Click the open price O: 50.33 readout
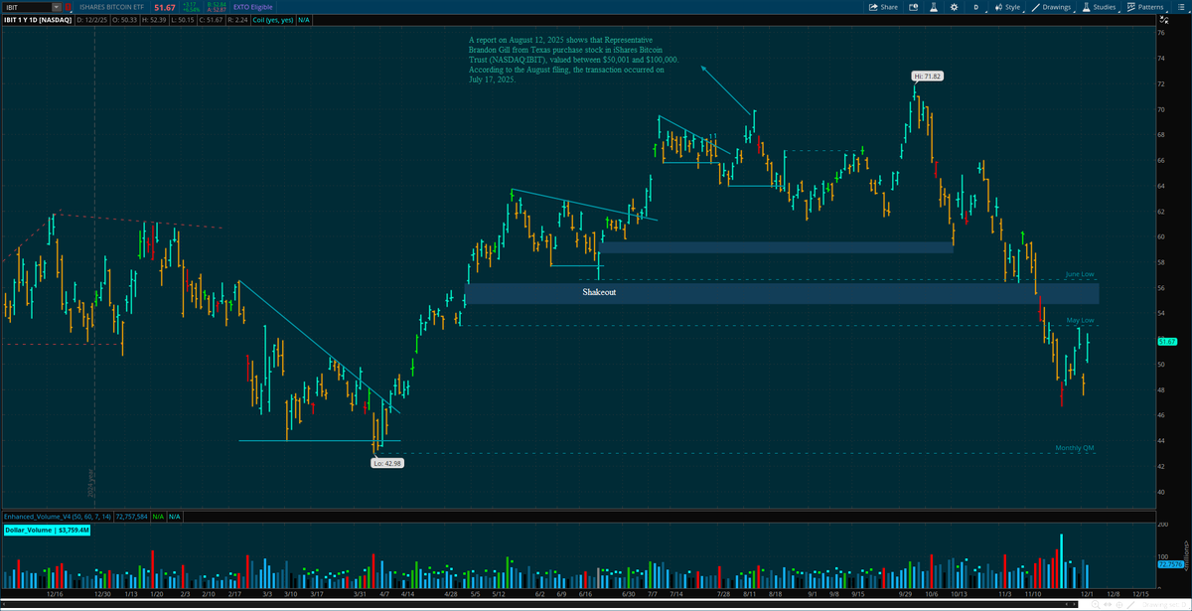This screenshot has width=1192, height=611. (x=124, y=20)
